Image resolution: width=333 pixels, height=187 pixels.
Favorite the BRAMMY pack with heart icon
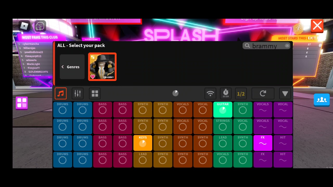point(93,77)
